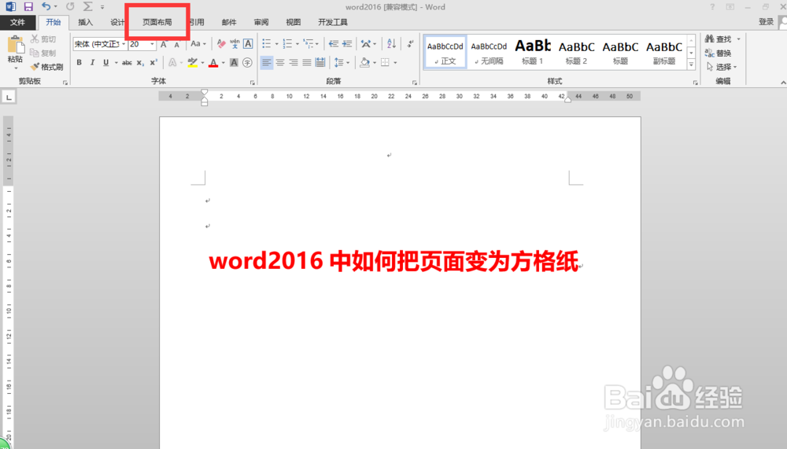Click the Paste icon in the clipboard group
This screenshot has height=449, width=787.
point(16,45)
